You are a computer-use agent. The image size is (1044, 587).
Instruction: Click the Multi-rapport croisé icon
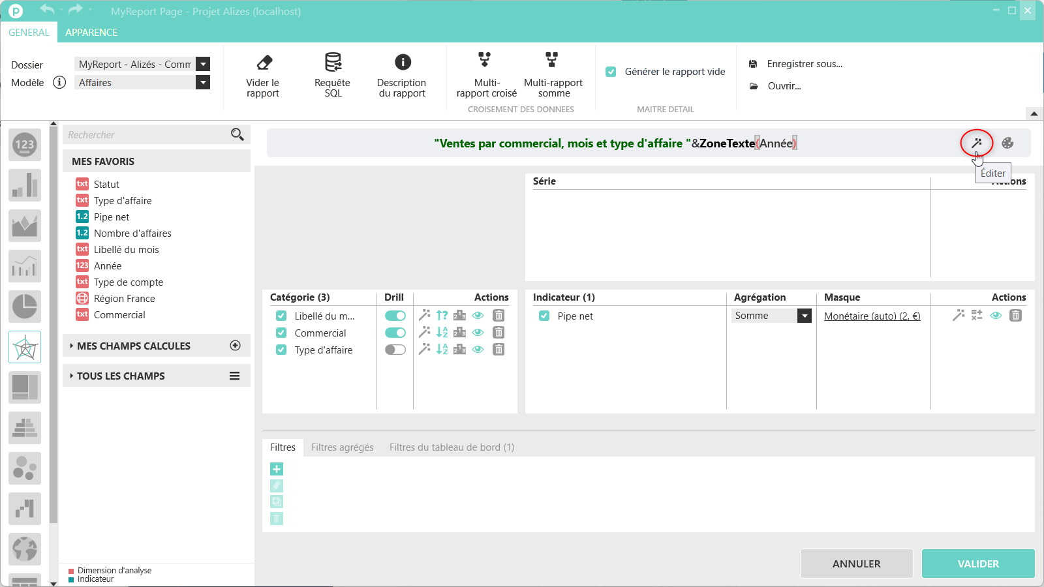tap(485, 60)
